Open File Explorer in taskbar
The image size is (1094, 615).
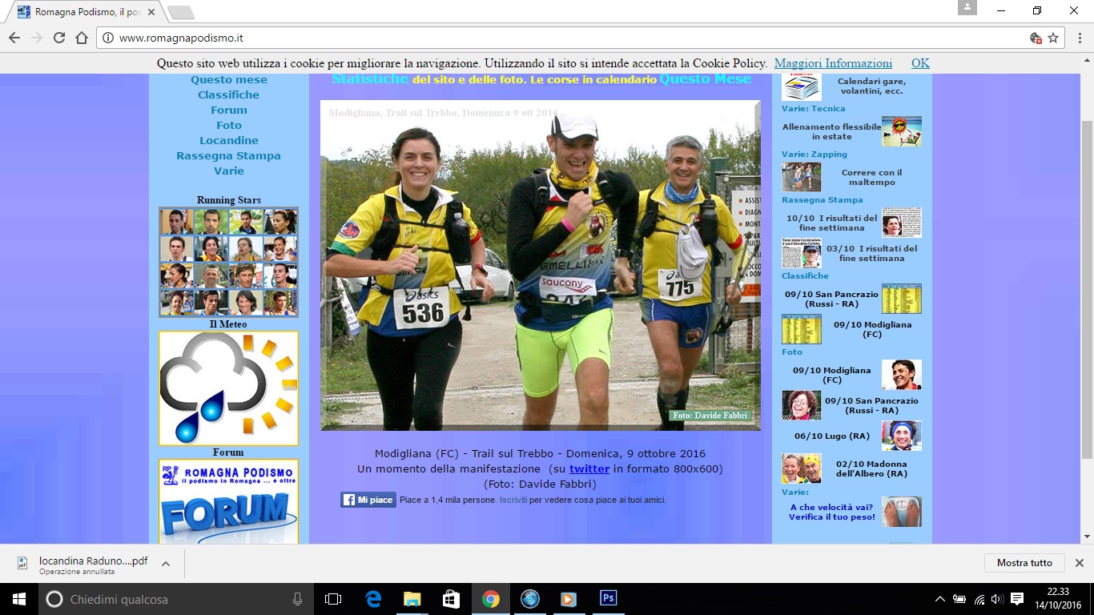click(412, 598)
